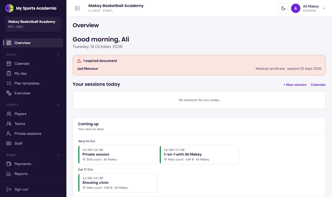332x197 pixels.
Task: Click the 'Tuesday, 13 October 2026' date text
Action: pyautogui.click(x=97, y=46)
